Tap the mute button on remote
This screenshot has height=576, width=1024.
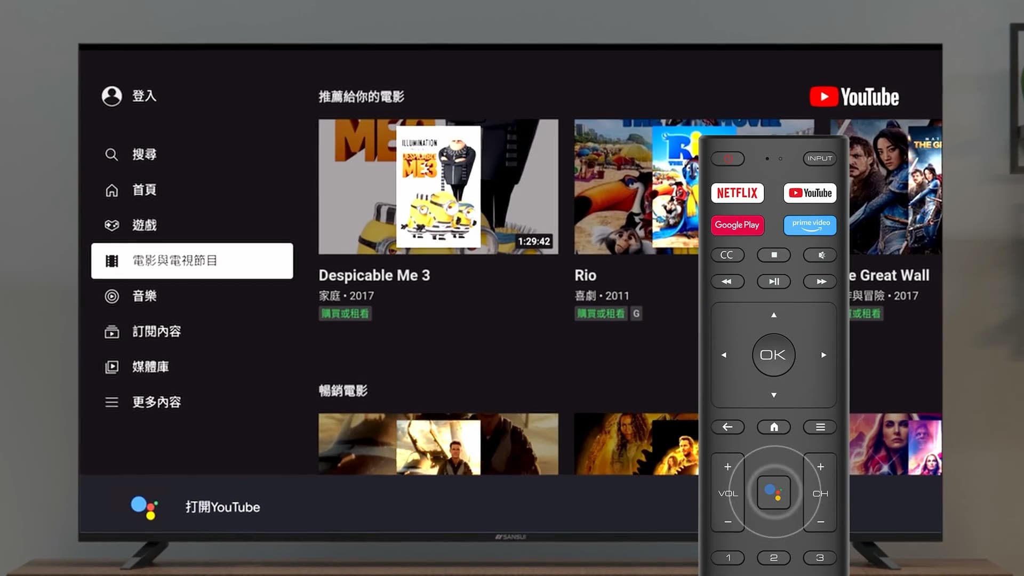[x=820, y=255]
